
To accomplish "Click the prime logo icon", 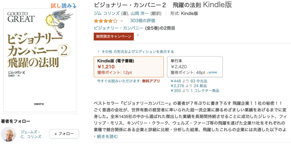I will tap(212, 72).
